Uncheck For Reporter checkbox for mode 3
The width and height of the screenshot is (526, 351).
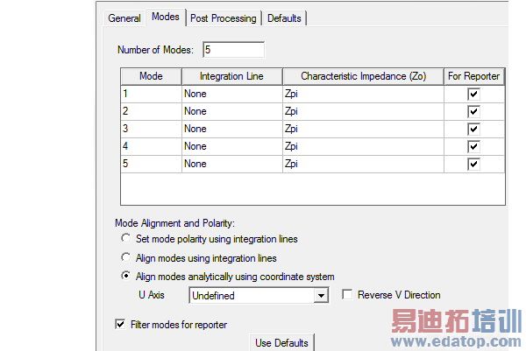coord(473,129)
